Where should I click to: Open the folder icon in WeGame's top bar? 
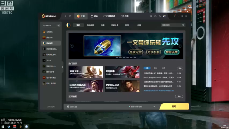[x=155, y=16]
